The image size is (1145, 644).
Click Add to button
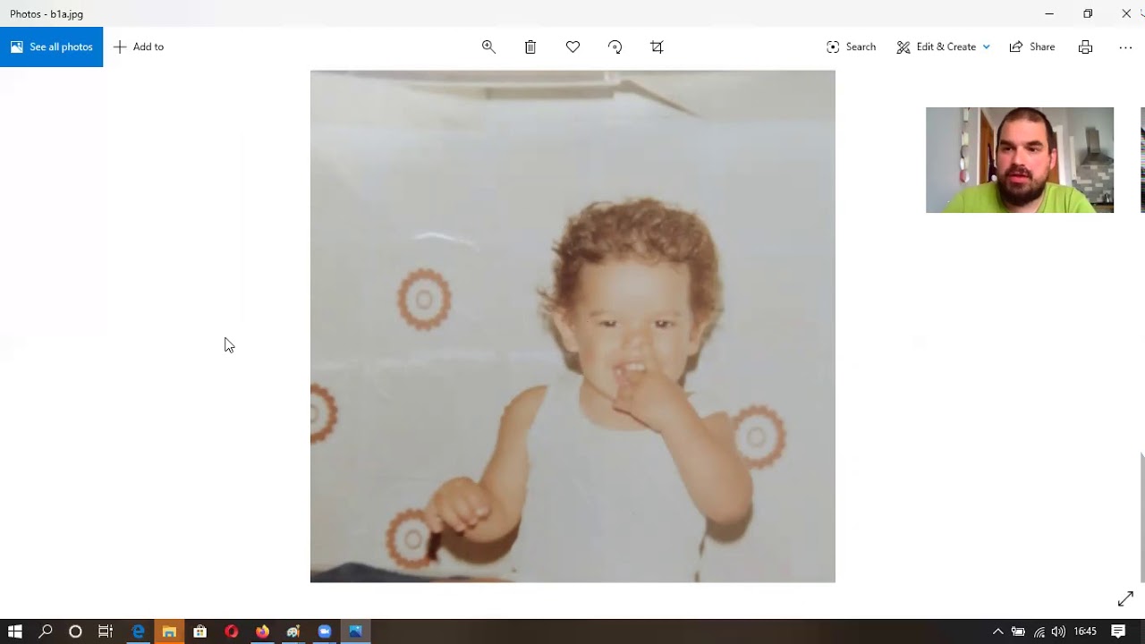pos(138,47)
